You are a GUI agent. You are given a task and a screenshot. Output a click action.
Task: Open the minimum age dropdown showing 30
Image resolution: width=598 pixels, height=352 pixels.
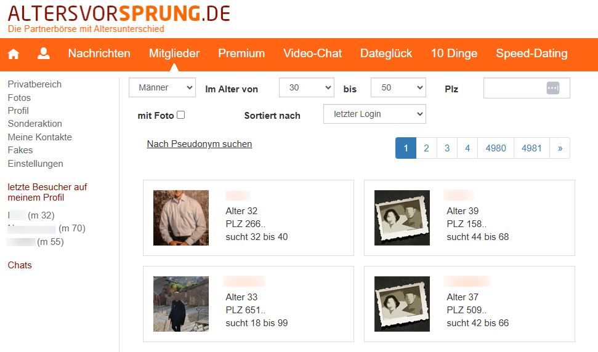pos(307,87)
